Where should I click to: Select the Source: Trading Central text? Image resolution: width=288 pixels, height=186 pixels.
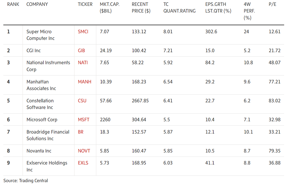(x=26, y=181)
